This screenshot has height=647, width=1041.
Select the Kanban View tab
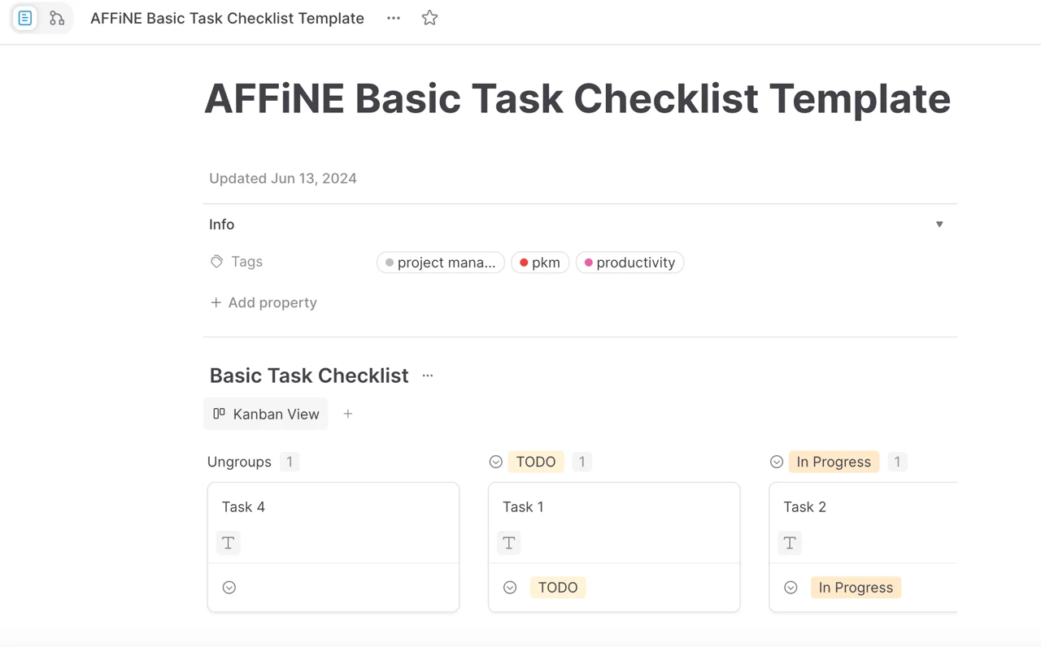point(266,414)
